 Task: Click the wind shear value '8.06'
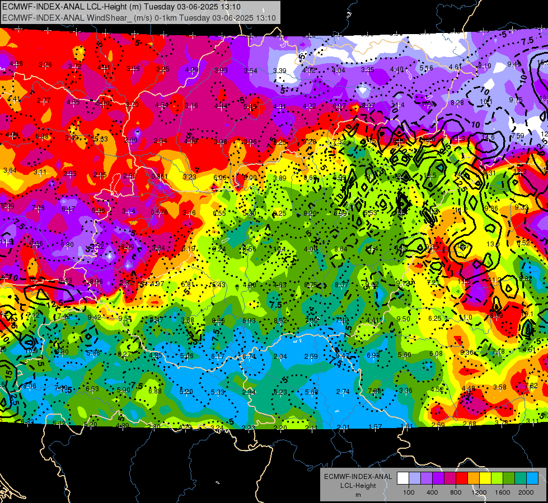(29, 386)
